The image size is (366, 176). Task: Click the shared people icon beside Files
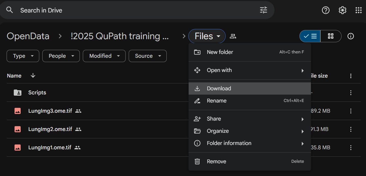click(233, 36)
